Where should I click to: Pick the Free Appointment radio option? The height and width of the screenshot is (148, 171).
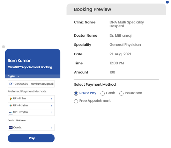pos(76,101)
